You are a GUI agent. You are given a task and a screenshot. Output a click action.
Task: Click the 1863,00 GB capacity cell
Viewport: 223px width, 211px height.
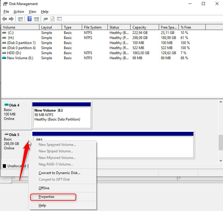pyautogui.click(x=141, y=53)
